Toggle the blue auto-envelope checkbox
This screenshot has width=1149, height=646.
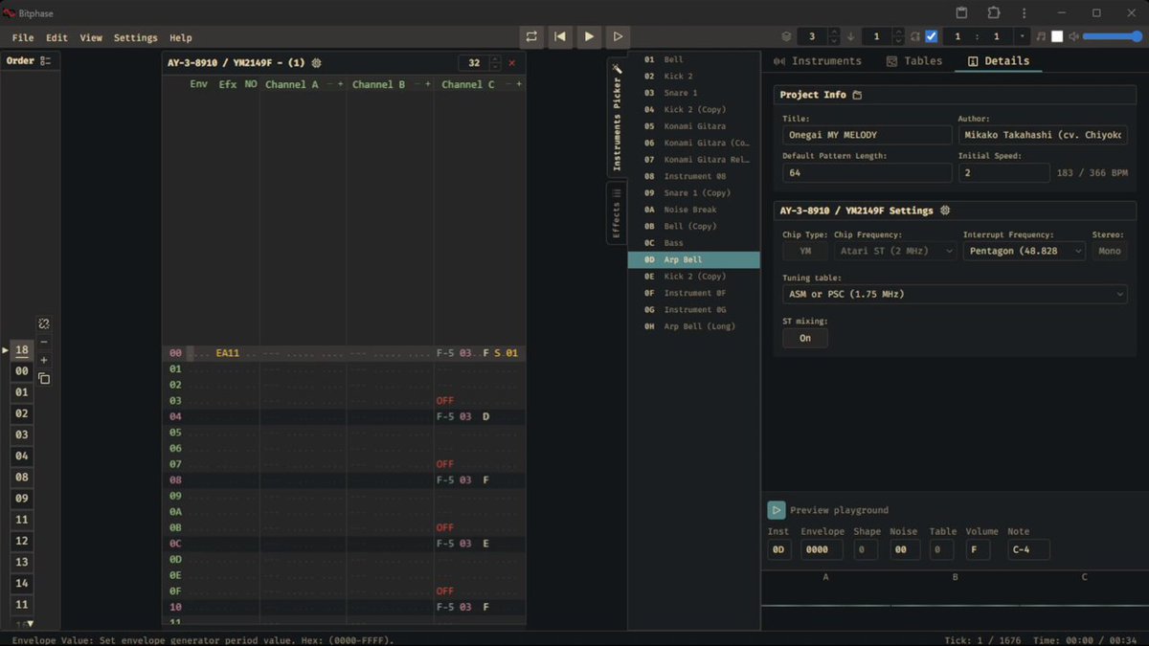point(931,36)
